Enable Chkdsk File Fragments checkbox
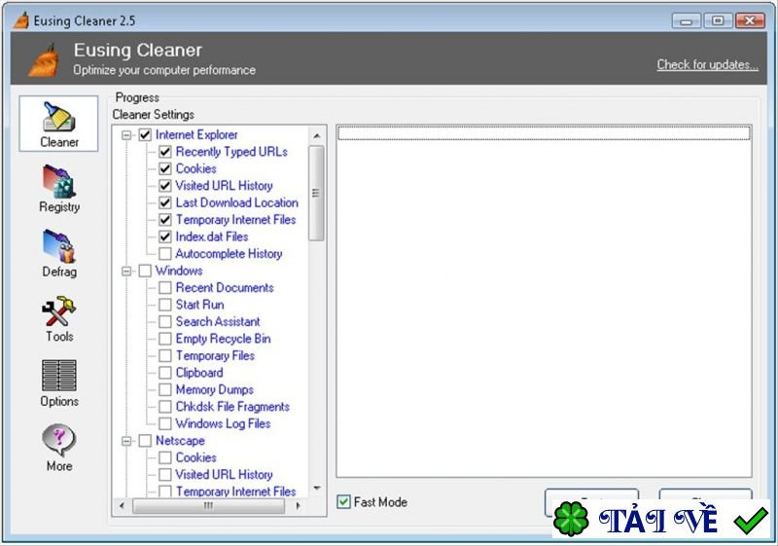Viewport: 778px width, 546px height. click(165, 407)
